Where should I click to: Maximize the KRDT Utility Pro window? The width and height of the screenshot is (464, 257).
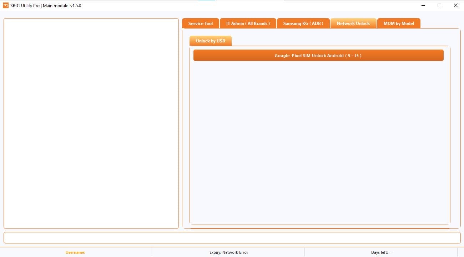(x=439, y=6)
